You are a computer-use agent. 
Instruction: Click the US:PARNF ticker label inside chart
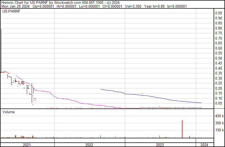(x=11, y=11)
